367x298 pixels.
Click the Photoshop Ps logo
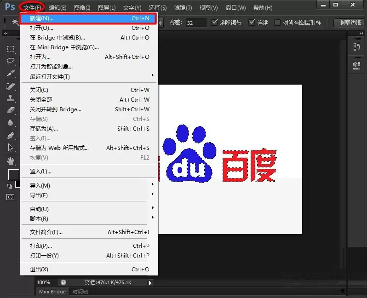coord(10,7)
